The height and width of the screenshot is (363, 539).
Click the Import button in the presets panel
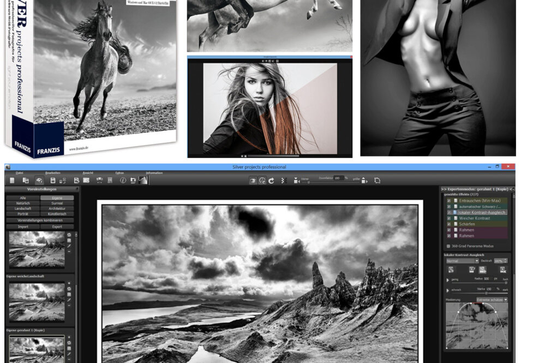pyautogui.click(x=23, y=227)
